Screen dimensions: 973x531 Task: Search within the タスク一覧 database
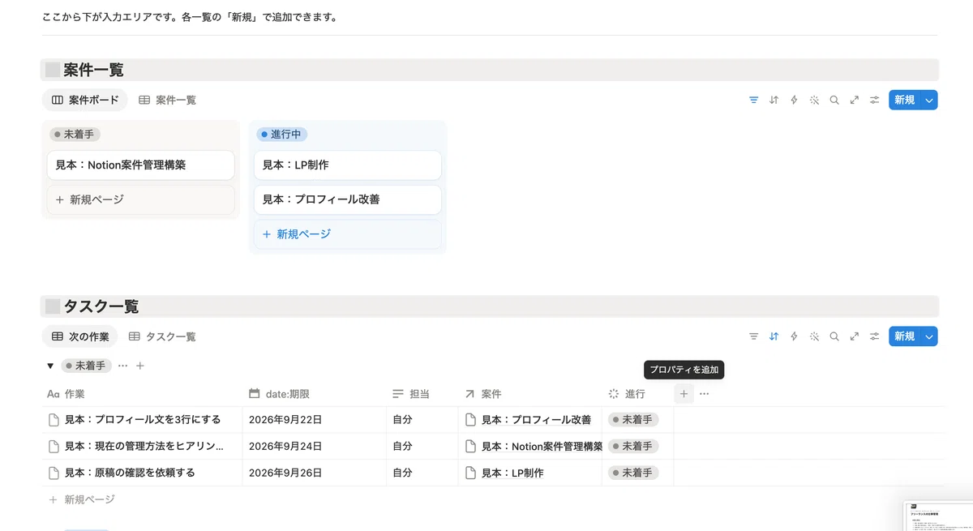834,336
